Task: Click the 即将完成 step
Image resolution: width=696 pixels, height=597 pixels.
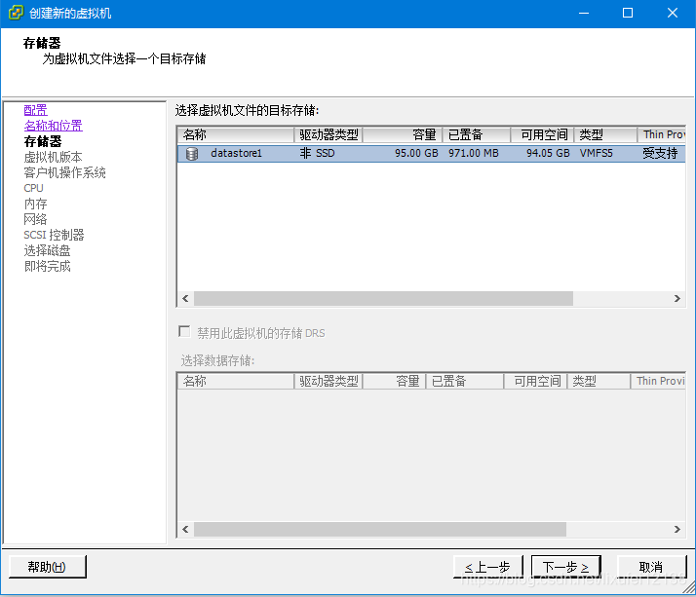Action: click(47, 266)
